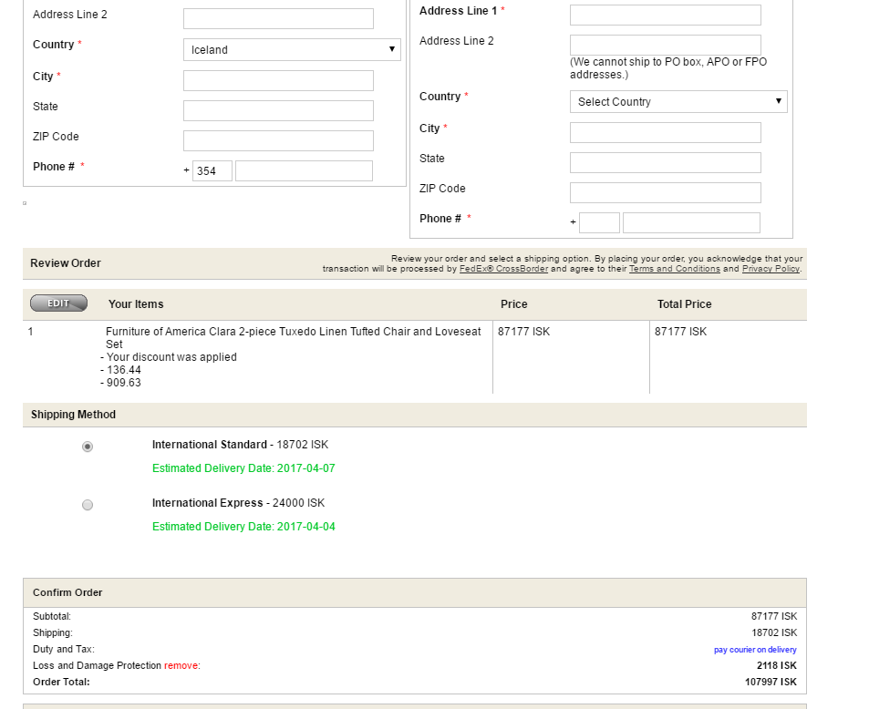Click the right form City field
The width and height of the screenshot is (869, 709).
(665, 133)
